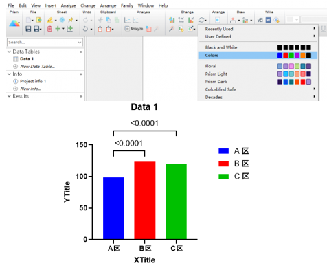Click the open file folder icon

point(39,20)
